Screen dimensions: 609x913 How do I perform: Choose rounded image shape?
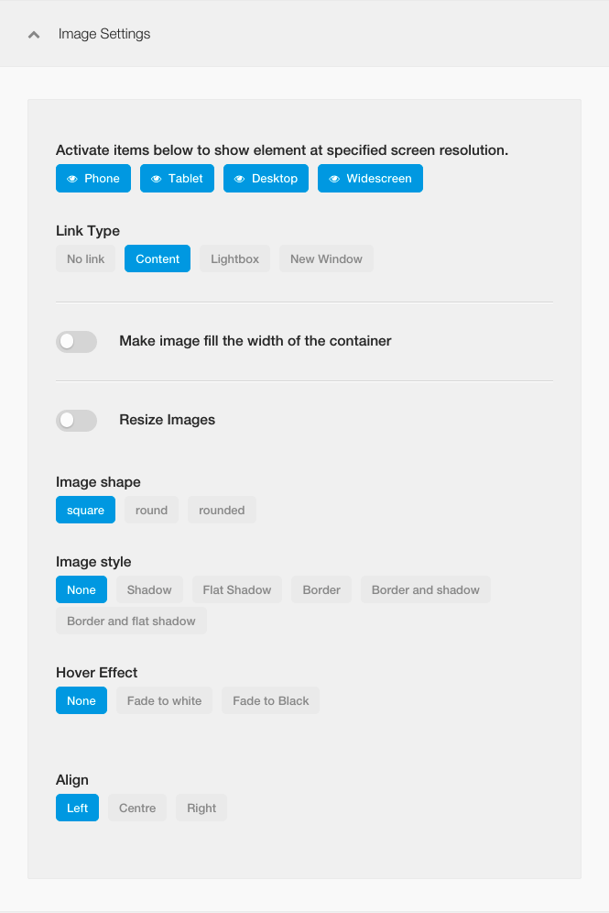pyautogui.click(x=222, y=510)
